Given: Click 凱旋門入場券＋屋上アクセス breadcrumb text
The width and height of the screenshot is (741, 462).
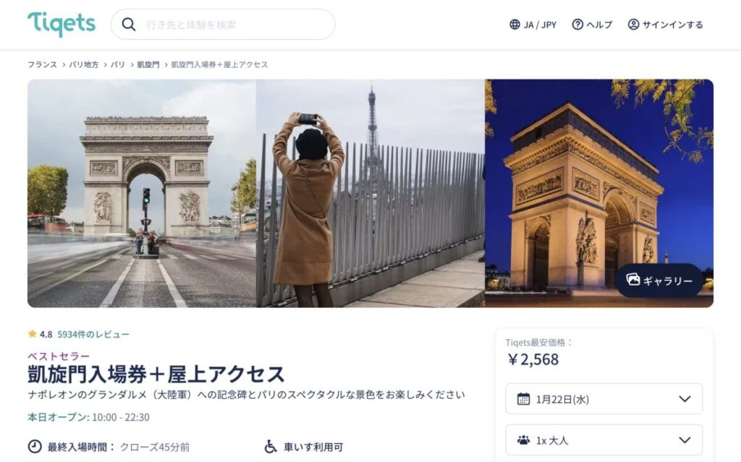Looking at the screenshot, I should point(219,64).
